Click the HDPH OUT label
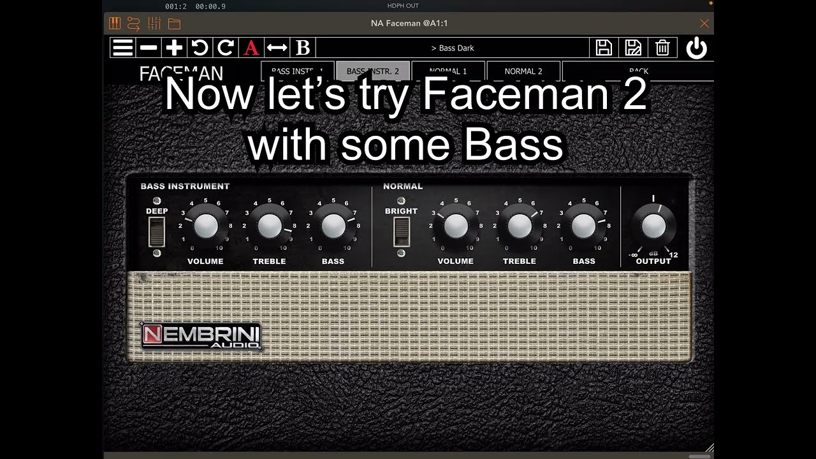The height and width of the screenshot is (459, 816). (x=403, y=6)
